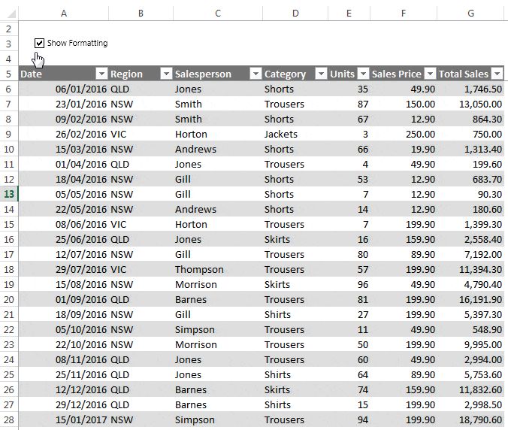Open the Total Sales filter dropdown
Screen dimensions: 508x430
[497, 74]
